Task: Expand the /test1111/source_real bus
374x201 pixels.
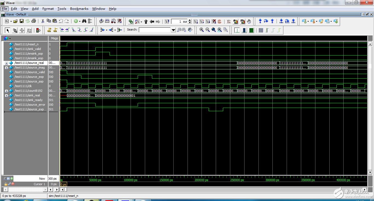Action: (6, 63)
